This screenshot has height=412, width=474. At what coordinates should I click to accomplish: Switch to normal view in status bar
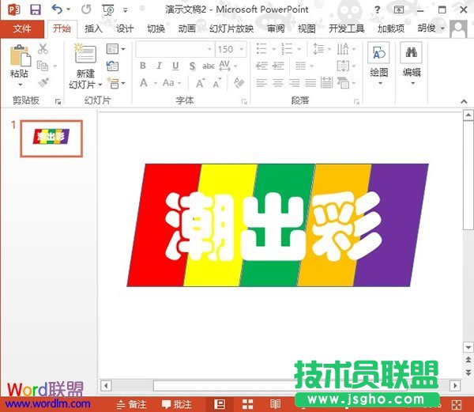(220, 404)
